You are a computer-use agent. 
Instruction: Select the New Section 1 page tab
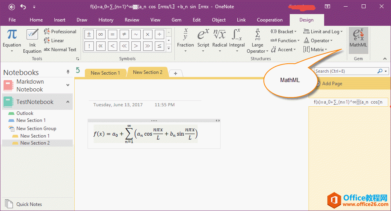click(x=105, y=73)
